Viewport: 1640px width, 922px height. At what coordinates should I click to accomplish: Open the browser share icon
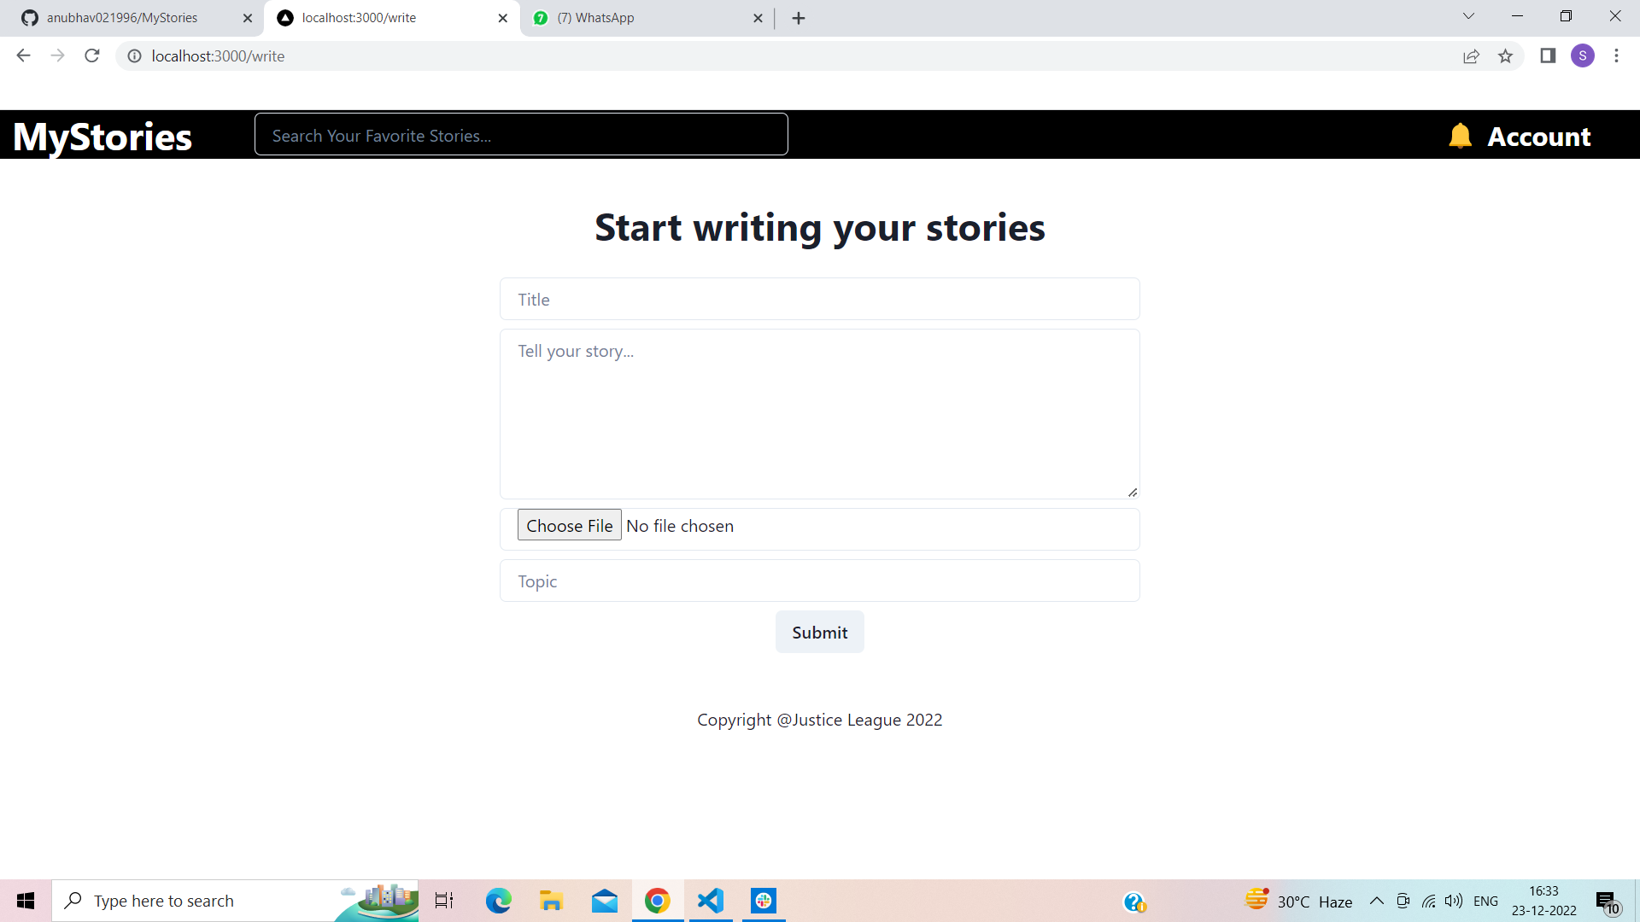1471,55
